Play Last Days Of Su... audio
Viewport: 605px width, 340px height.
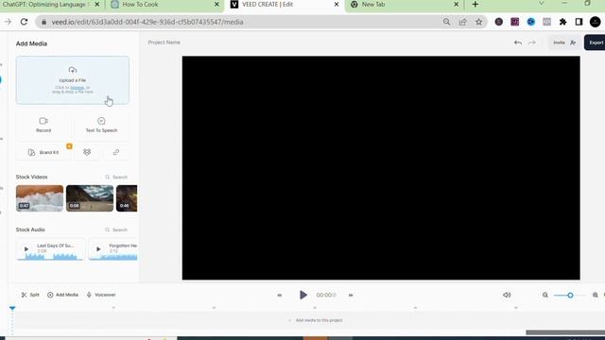26,249
